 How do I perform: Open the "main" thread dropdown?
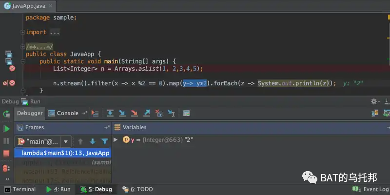[x=66, y=142]
